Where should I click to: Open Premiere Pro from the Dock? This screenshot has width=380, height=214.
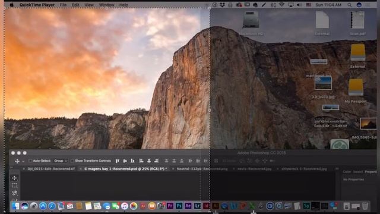[170, 206]
